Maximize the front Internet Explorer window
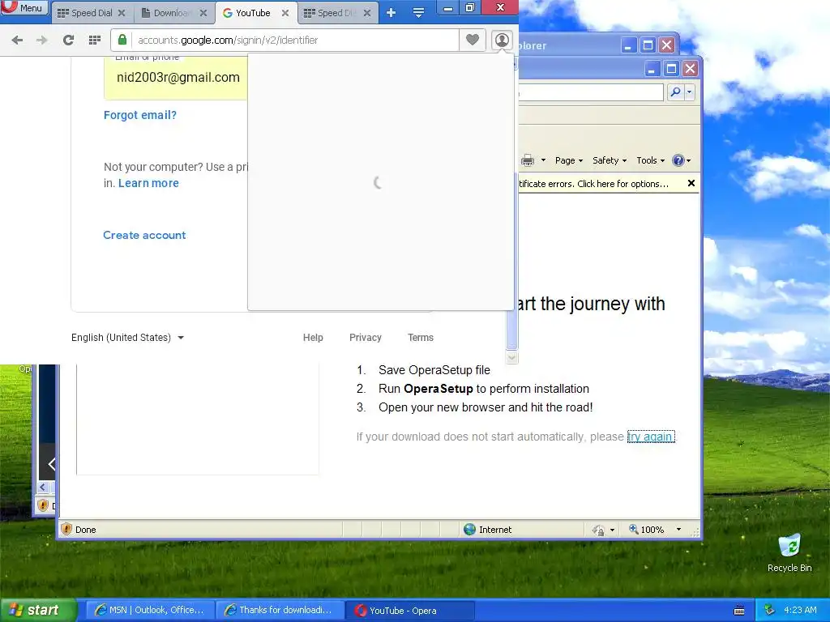The height and width of the screenshot is (622, 830). (x=671, y=69)
